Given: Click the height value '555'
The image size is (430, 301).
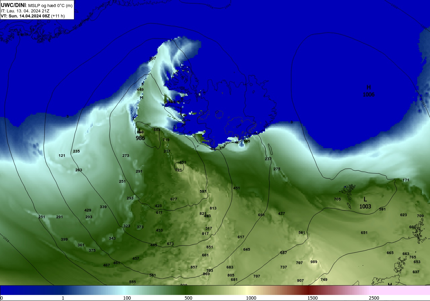Looking at the screenshot, I should point(132,282).
